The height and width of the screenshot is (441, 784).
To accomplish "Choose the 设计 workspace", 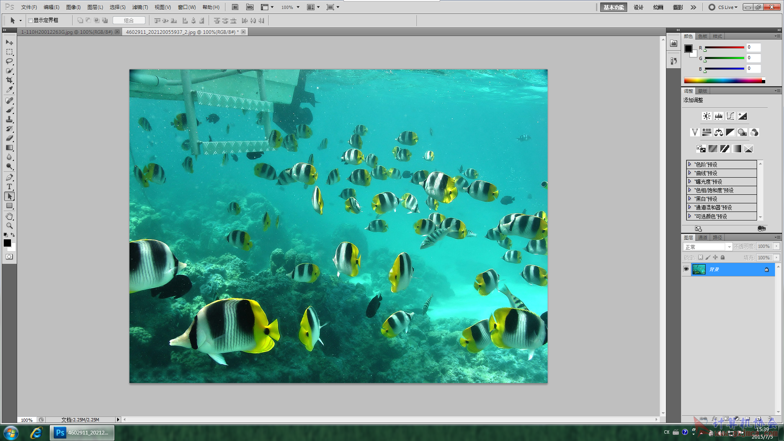I will pos(638,7).
